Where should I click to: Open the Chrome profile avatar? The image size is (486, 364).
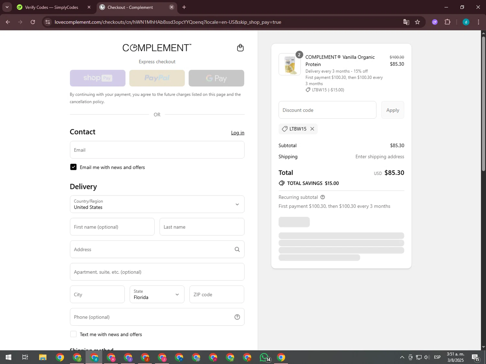466,22
